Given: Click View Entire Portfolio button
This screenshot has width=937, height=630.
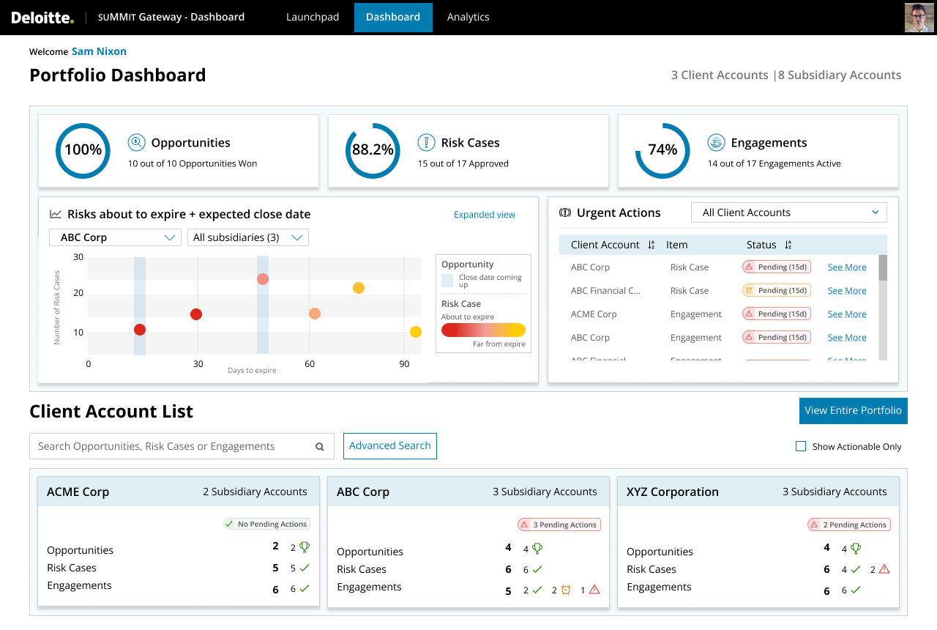Looking at the screenshot, I should [x=854, y=411].
